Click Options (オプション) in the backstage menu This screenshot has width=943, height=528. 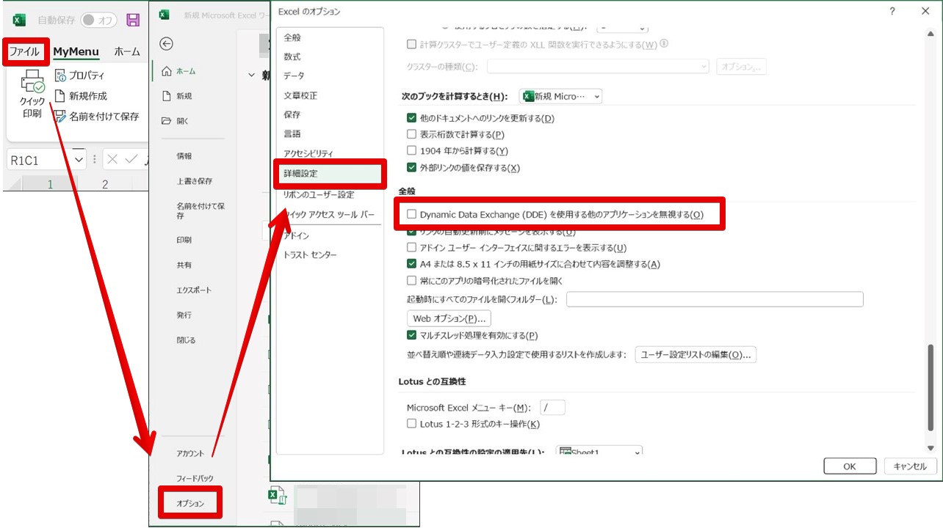190,503
